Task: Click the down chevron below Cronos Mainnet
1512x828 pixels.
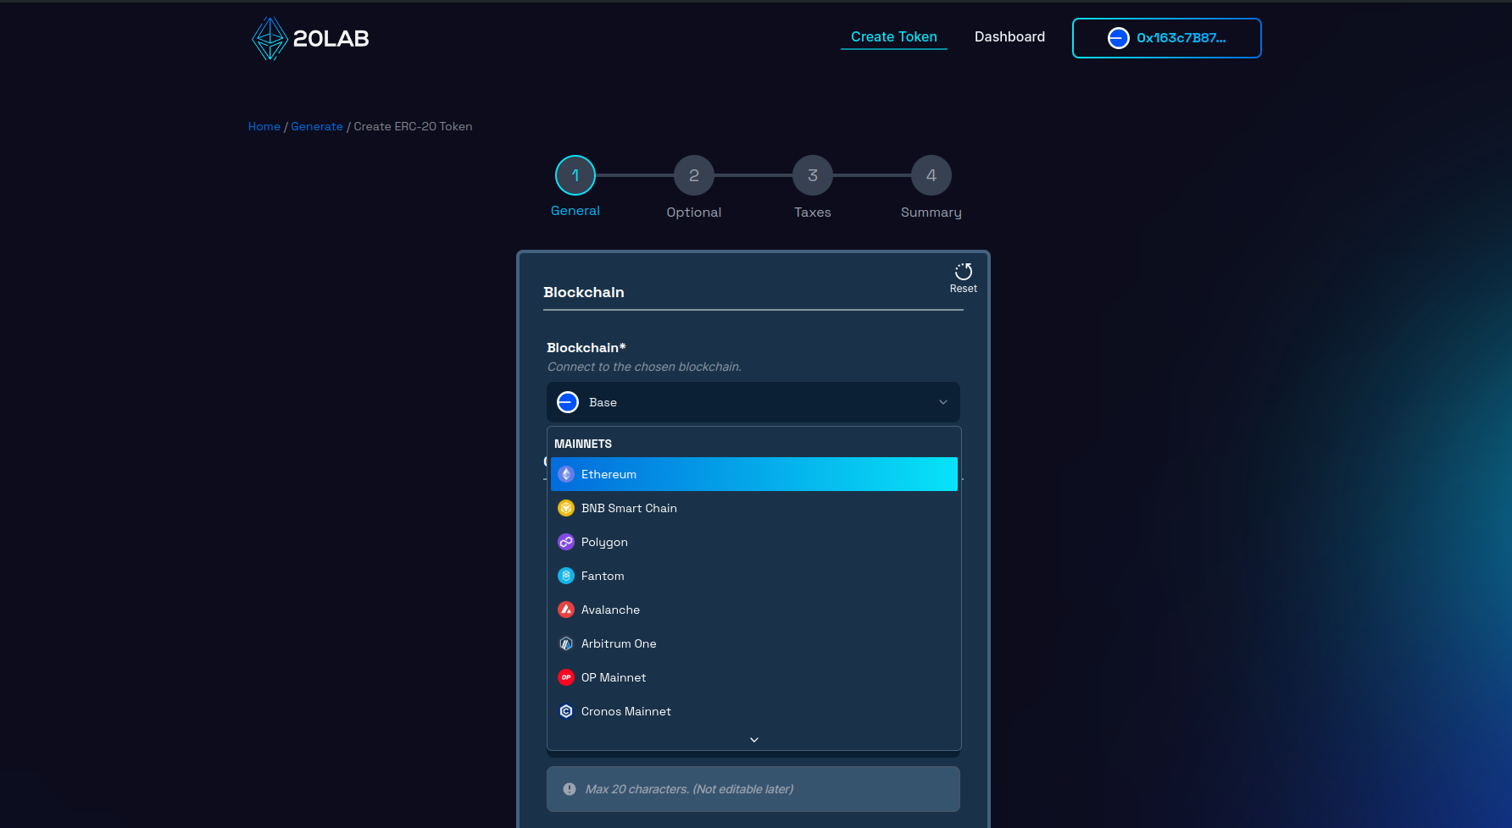Action: [x=754, y=740]
